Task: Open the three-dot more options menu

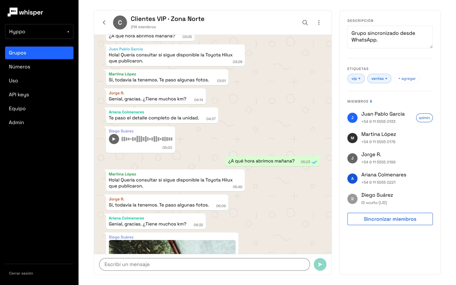Action: [x=319, y=23]
